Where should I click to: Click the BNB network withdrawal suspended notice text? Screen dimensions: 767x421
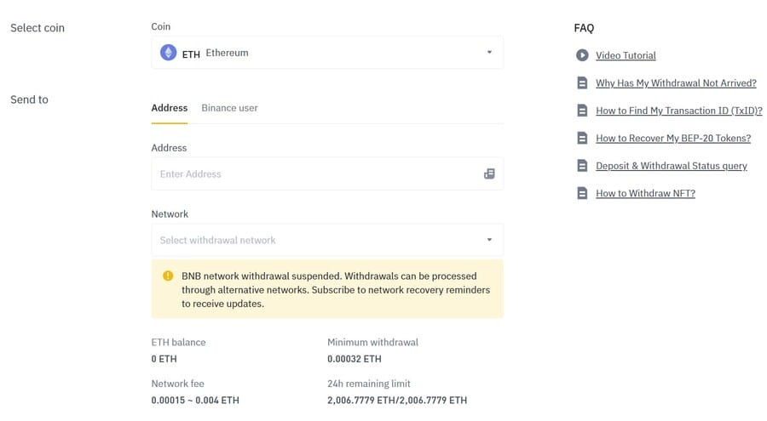point(336,290)
